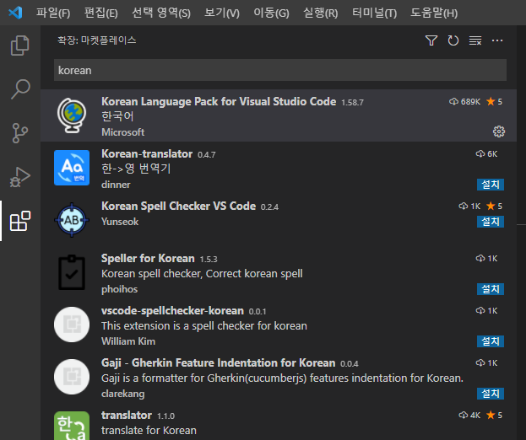Click the translator extension 4K downloads
Viewport: 526px width, 440px height.
coord(469,416)
